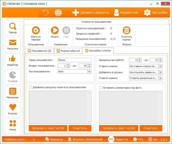This screenshot has height=144, width=172.
Task: Click Очистить under the messages text box
Action: 80,128
